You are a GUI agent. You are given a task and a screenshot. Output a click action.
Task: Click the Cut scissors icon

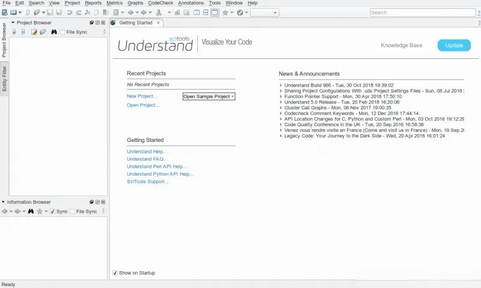coord(87,13)
